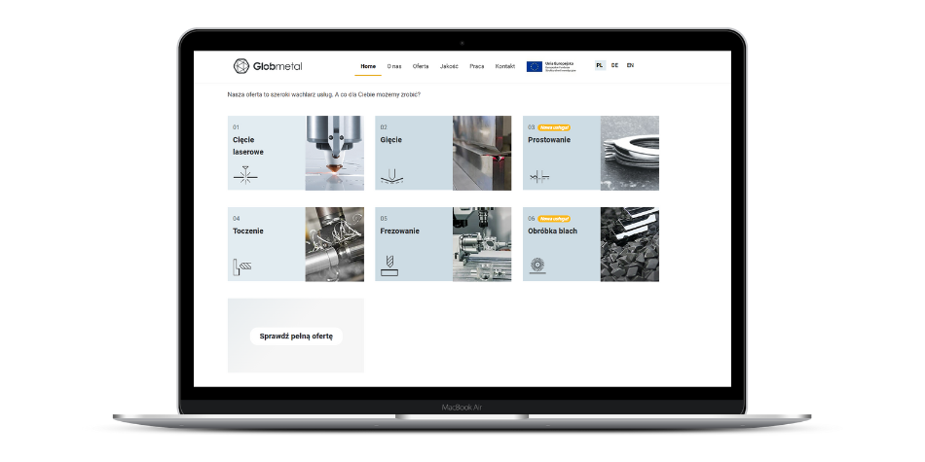Switch language to PL

pos(600,65)
